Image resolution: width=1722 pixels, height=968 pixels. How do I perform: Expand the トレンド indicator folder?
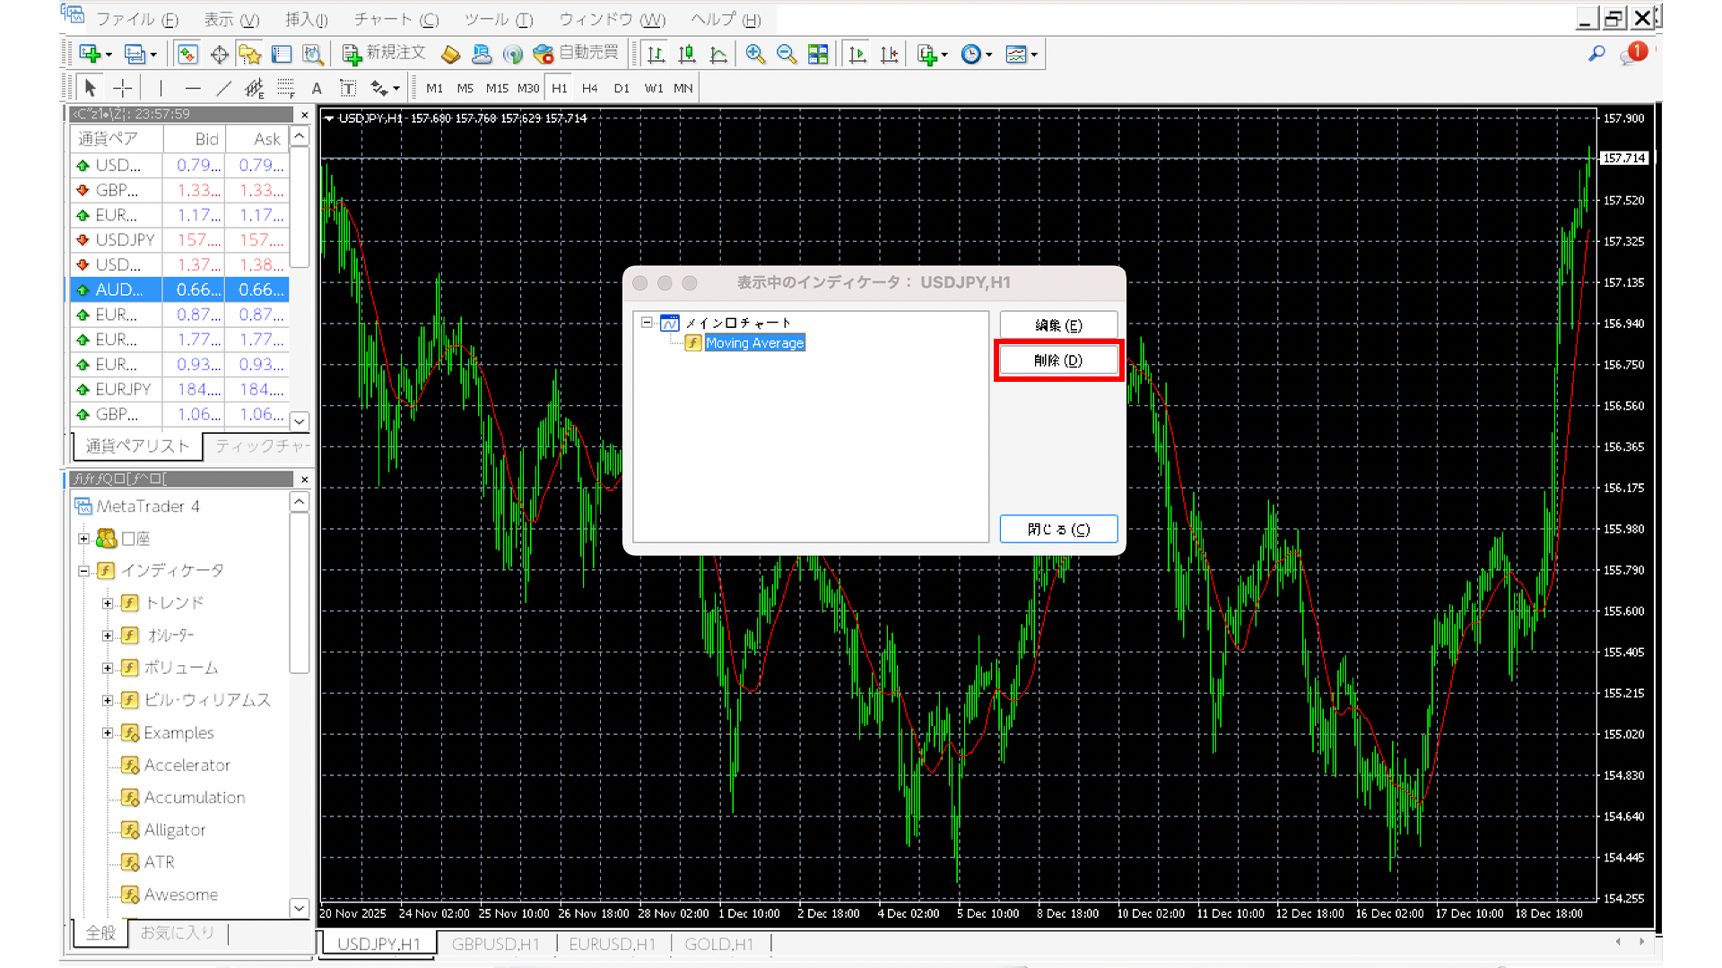[x=108, y=603]
